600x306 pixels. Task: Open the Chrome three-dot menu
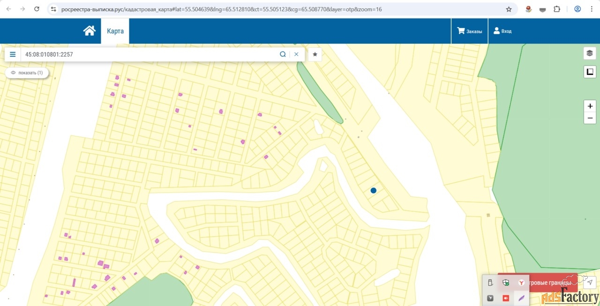(x=591, y=9)
